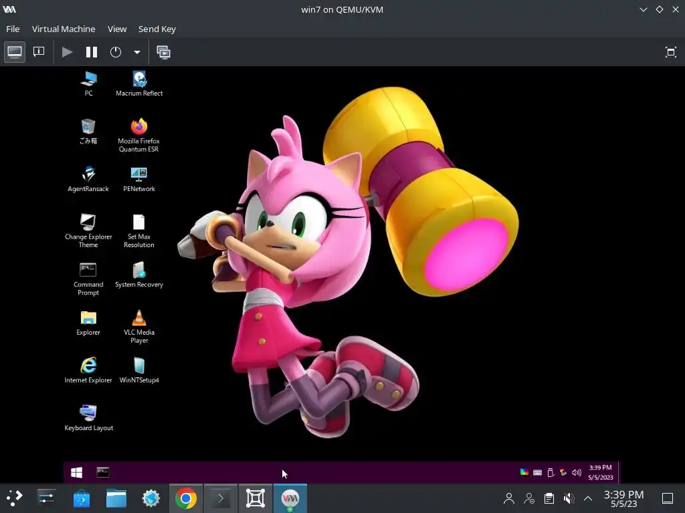Open the Discover software store icon
The width and height of the screenshot is (685, 513).
click(81, 498)
